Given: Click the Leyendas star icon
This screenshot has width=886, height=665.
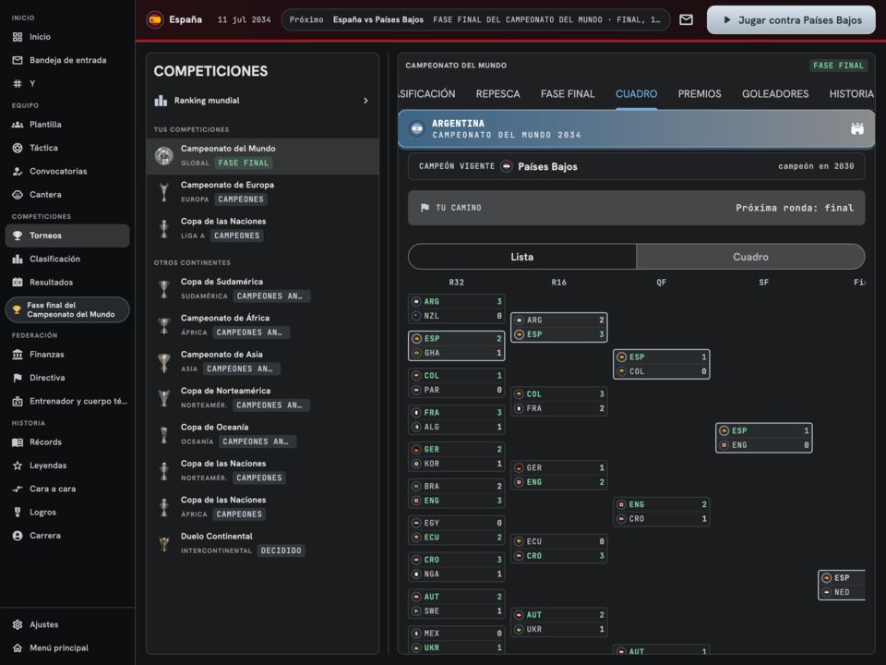Looking at the screenshot, I should tap(18, 465).
